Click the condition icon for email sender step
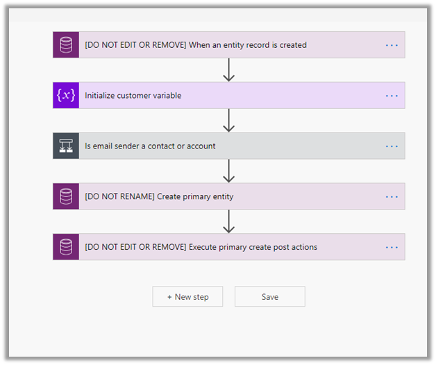Viewport: 436px width, 365px height. [66, 146]
